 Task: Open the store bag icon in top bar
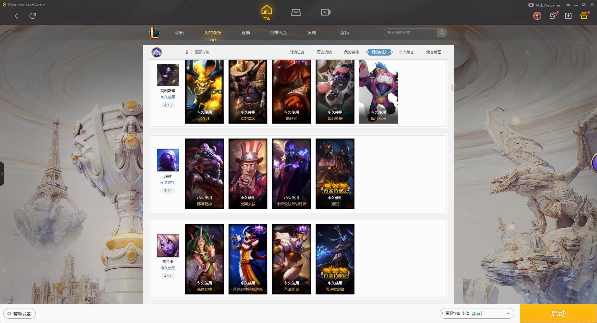click(x=296, y=12)
